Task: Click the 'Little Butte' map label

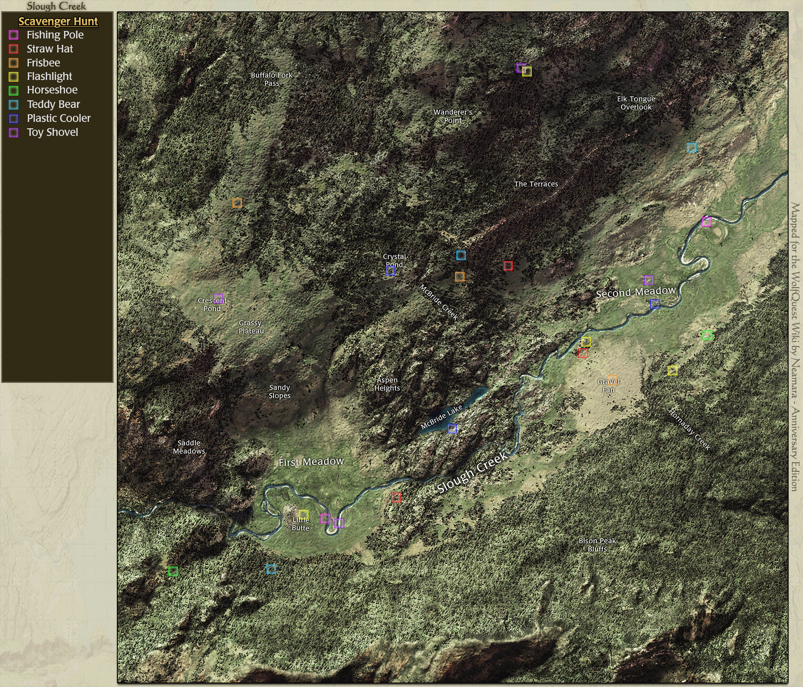Action: (x=301, y=524)
